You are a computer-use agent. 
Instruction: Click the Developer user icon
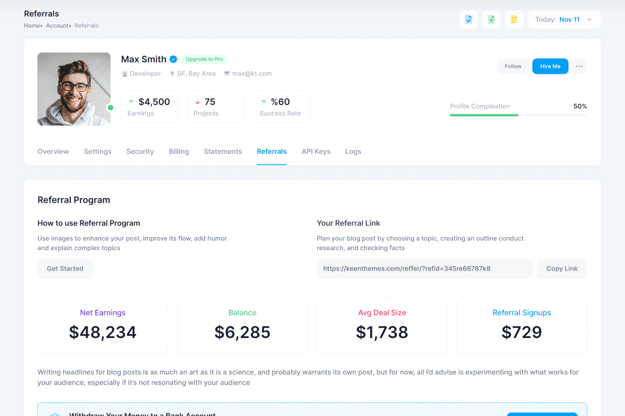pos(125,74)
